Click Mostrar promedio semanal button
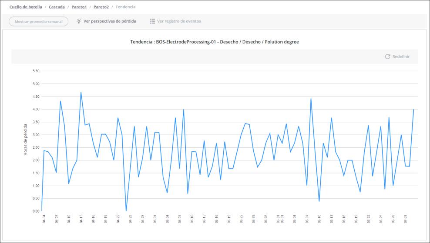Screen dimensions: 430x243 click(38, 21)
